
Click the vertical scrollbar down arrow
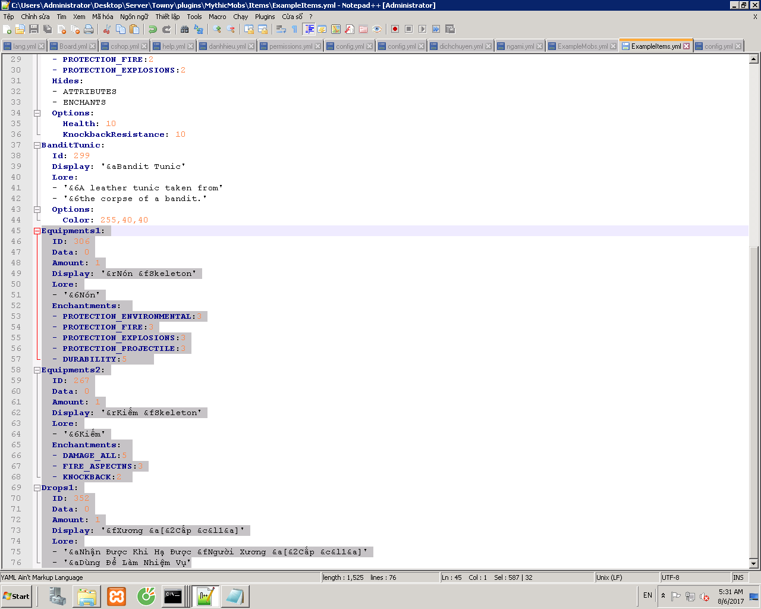[x=753, y=563]
